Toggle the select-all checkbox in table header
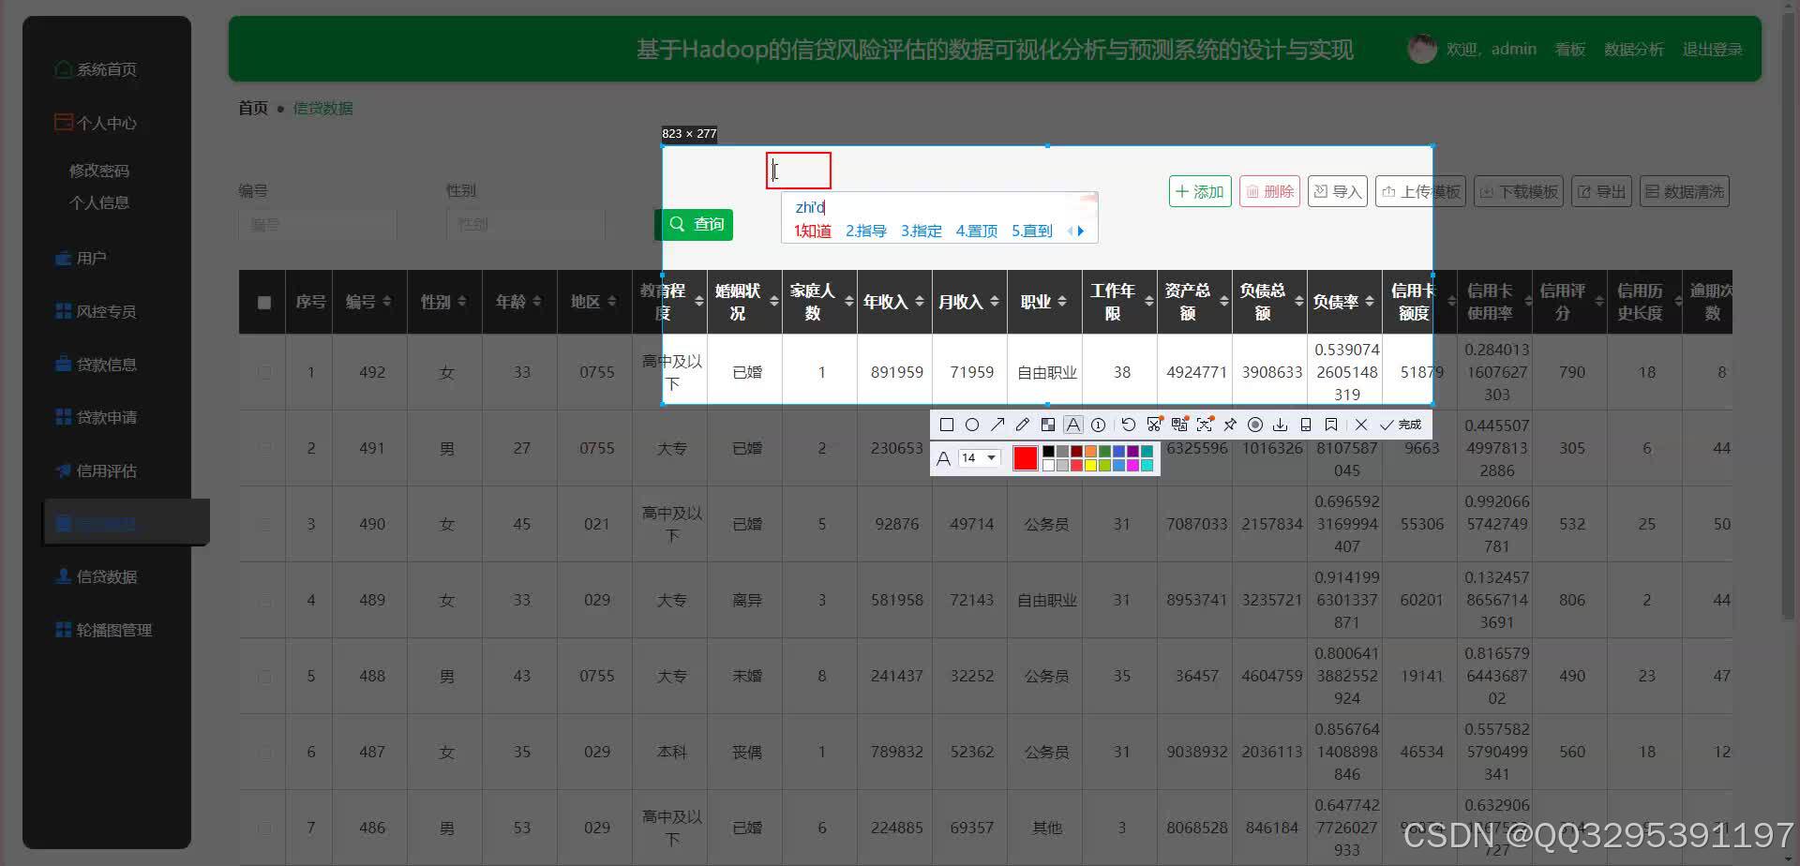 point(263,302)
